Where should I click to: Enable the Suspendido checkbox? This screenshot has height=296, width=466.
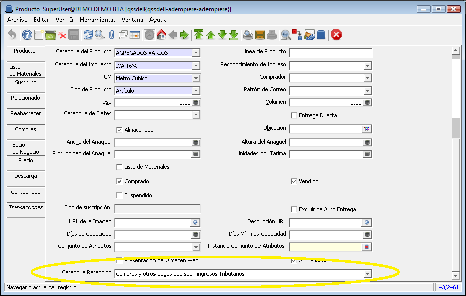coord(119,195)
